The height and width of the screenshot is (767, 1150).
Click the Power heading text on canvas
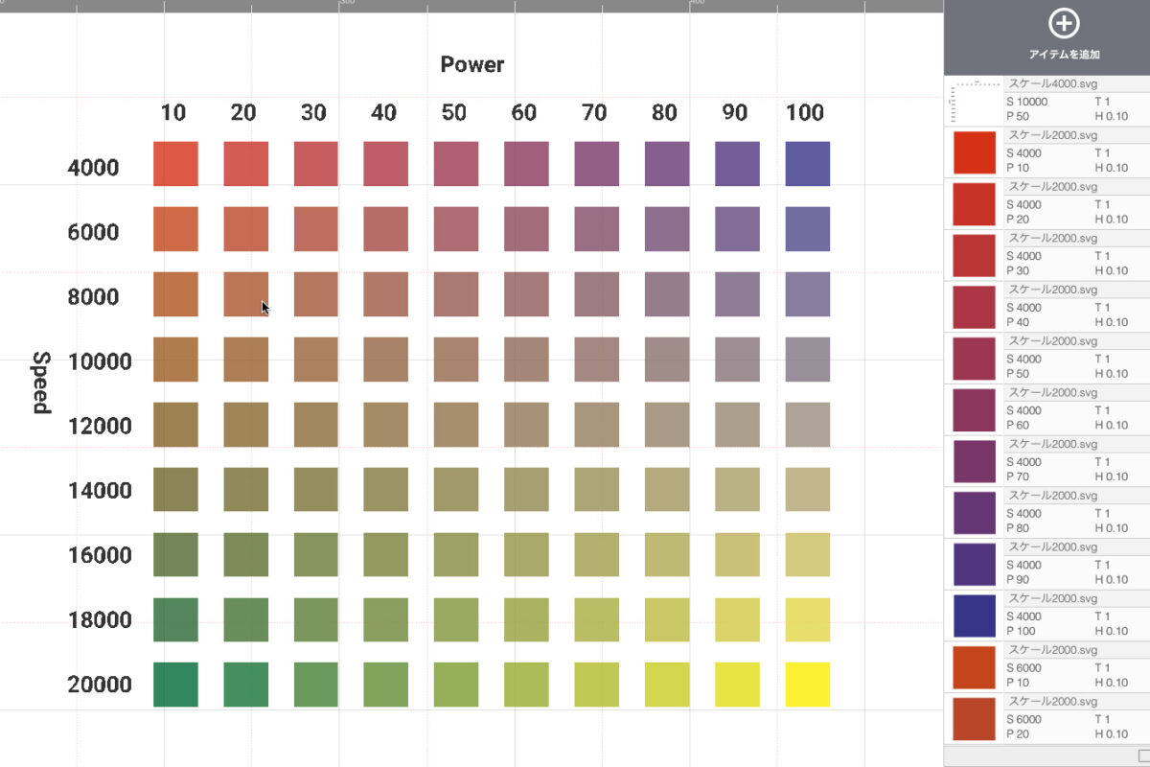tap(471, 65)
